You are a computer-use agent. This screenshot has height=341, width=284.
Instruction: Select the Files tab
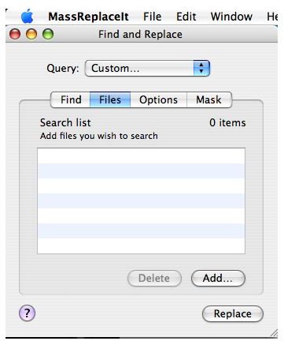(110, 99)
